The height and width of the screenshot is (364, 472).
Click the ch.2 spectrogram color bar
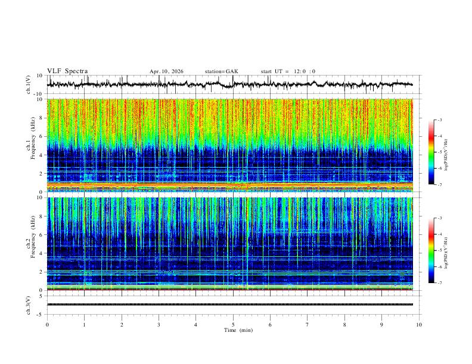[x=431, y=250]
